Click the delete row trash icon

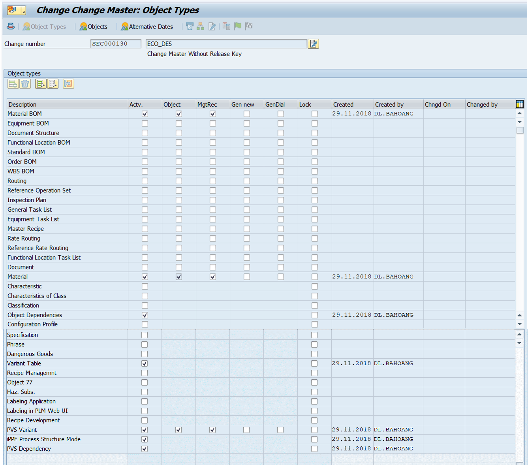pos(25,84)
